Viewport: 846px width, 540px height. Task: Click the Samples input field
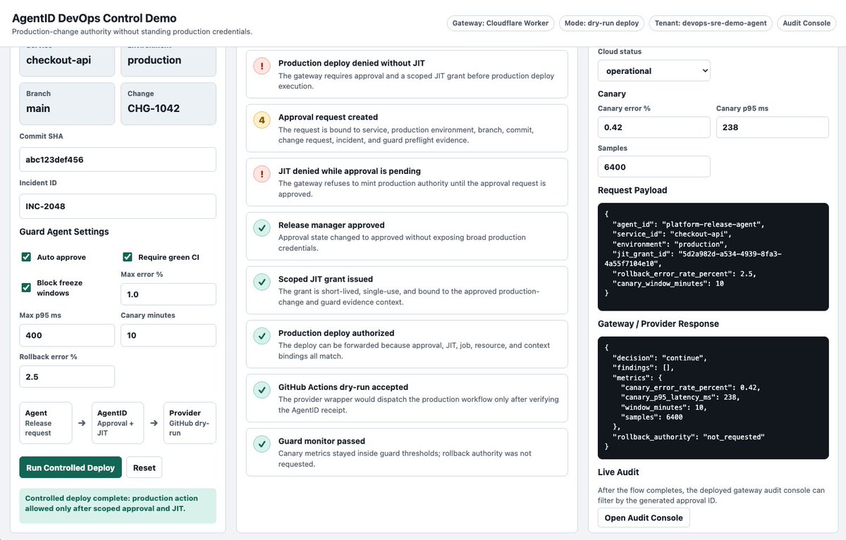[654, 167]
